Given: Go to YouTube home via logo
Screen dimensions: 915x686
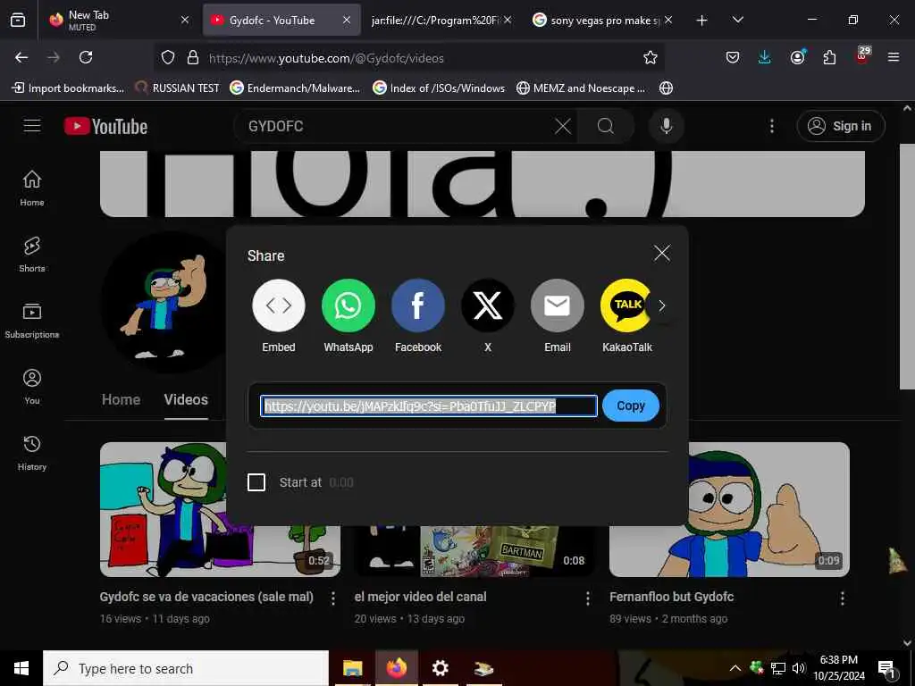Looking at the screenshot, I should click(105, 126).
